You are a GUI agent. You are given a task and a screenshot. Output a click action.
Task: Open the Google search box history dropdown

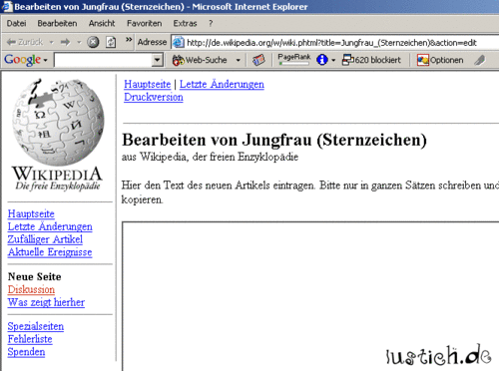click(158, 60)
